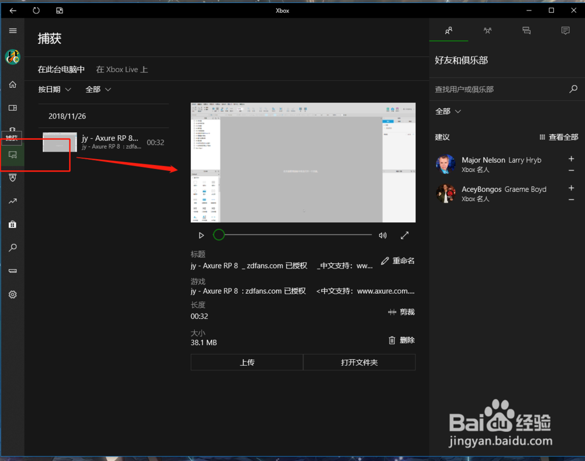Viewport: 585px width, 461px height.
Task: Open the 全部 capture type dropdown
Action: tap(98, 89)
